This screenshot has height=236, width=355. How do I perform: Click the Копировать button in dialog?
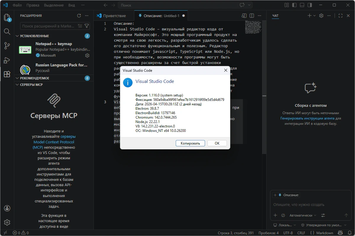[190, 143]
